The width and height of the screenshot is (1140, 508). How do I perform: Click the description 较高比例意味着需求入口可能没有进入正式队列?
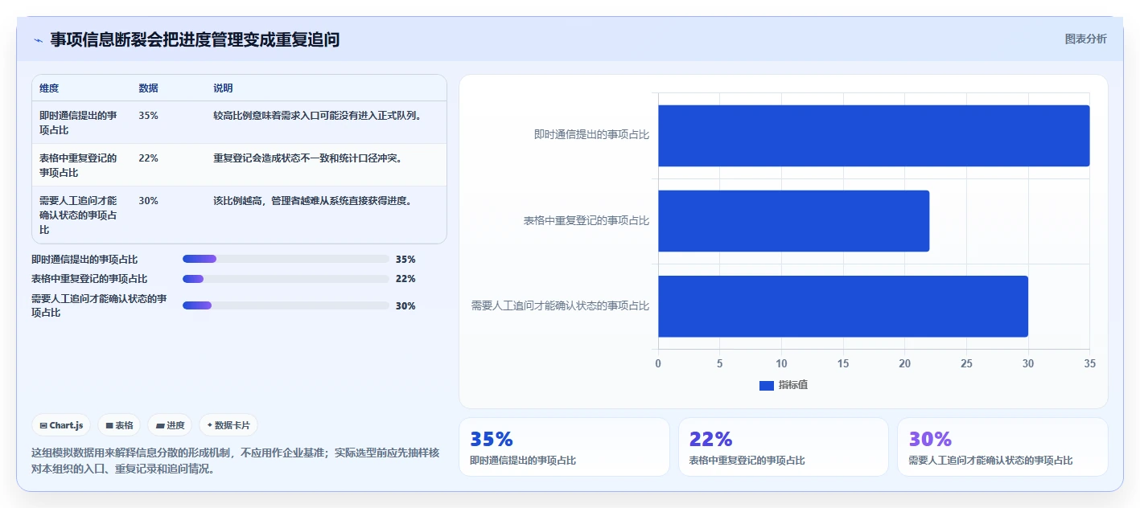tap(318, 116)
